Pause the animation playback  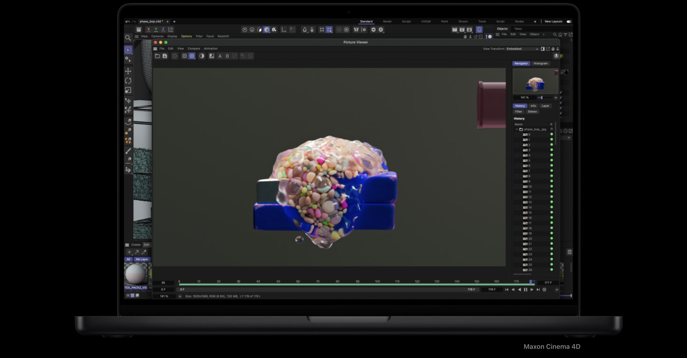click(525, 290)
